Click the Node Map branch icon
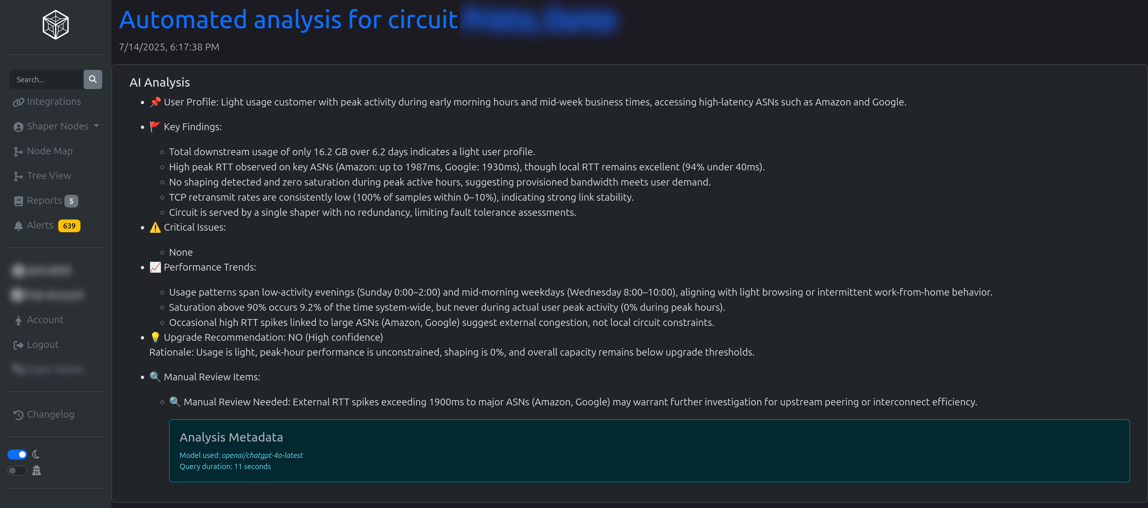Screen dimensions: 1148x508 point(18,152)
